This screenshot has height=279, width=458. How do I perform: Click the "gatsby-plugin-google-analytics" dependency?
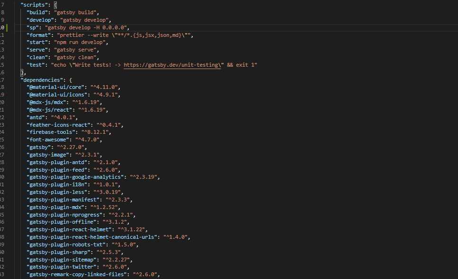pos(75,177)
